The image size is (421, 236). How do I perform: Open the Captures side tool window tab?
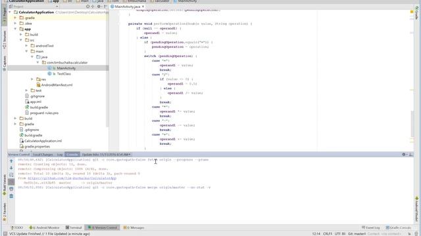[5, 63]
